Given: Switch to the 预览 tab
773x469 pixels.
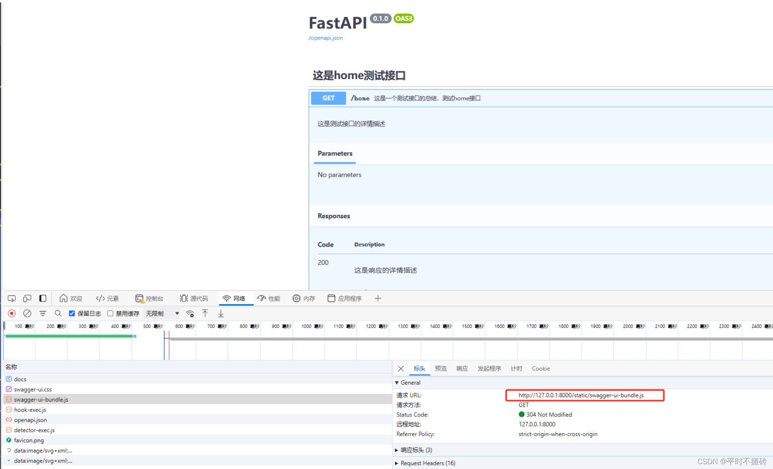Looking at the screenshot, I should (x=440, y=368).
